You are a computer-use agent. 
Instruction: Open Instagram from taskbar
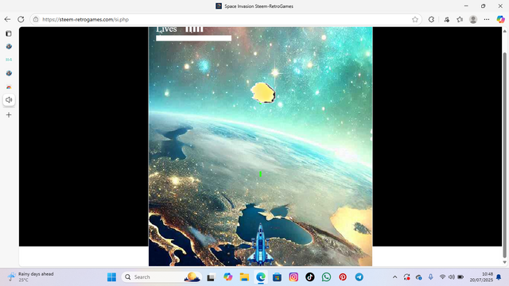tap(293, 277)
